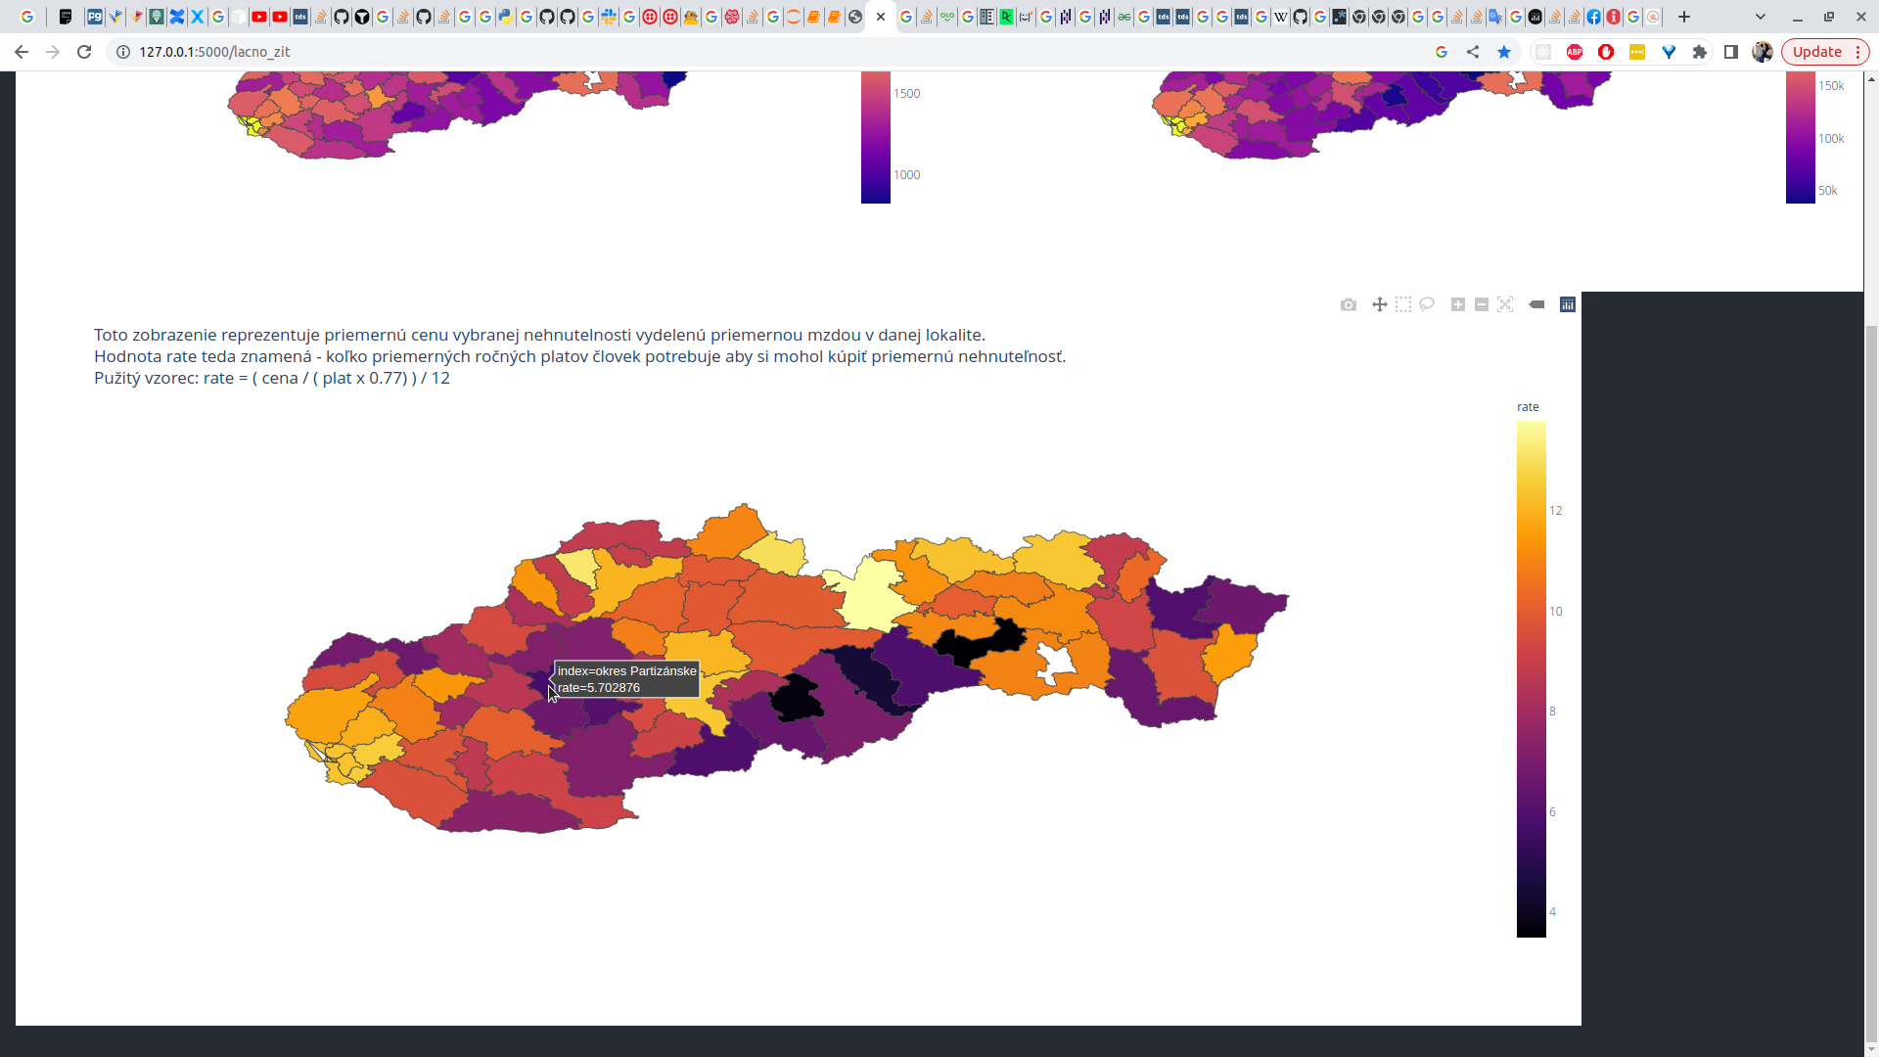
Task: Open a new tab with plus
Action: coord(1684,17)
